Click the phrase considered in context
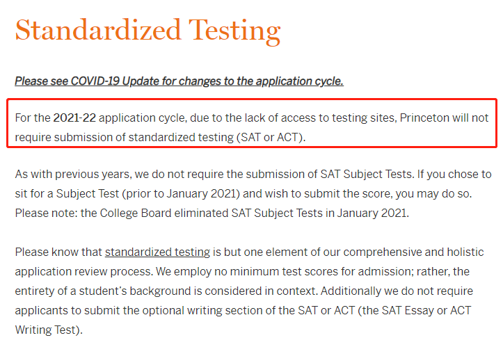The width and height of the screenshot is (503, 347). (261, 291)
